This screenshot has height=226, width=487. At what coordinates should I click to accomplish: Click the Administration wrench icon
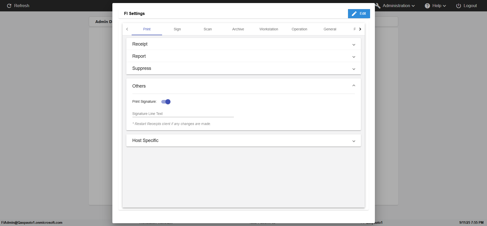[378, 6]
